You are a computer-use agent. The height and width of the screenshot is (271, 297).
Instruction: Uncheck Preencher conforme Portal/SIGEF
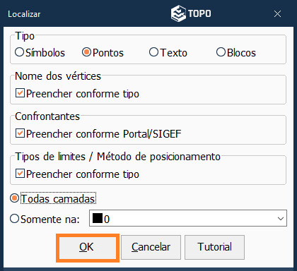click(20, 133)
